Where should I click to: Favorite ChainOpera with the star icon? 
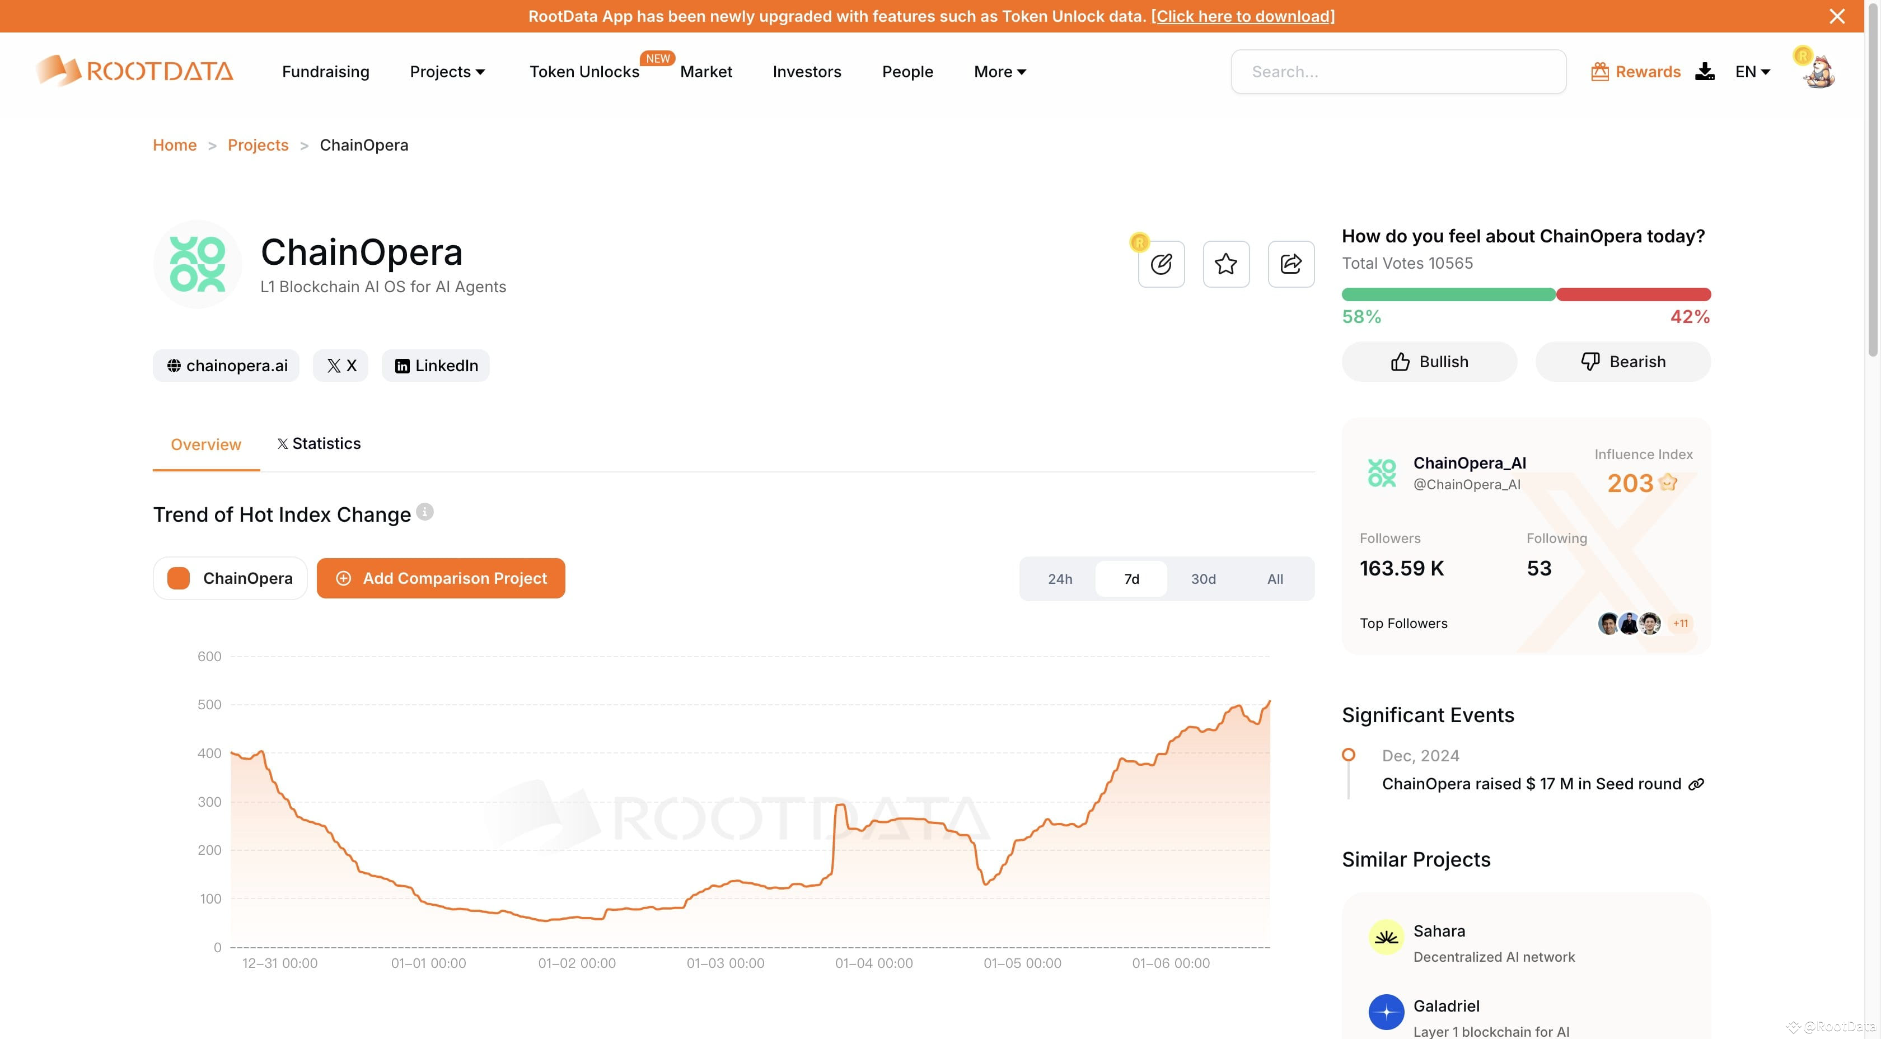[1225, 264]
